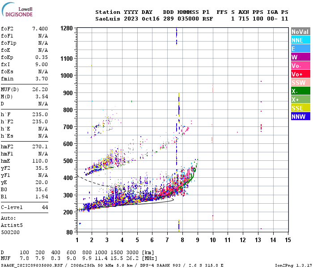Click the SaoLuis station name

(108, 19)
